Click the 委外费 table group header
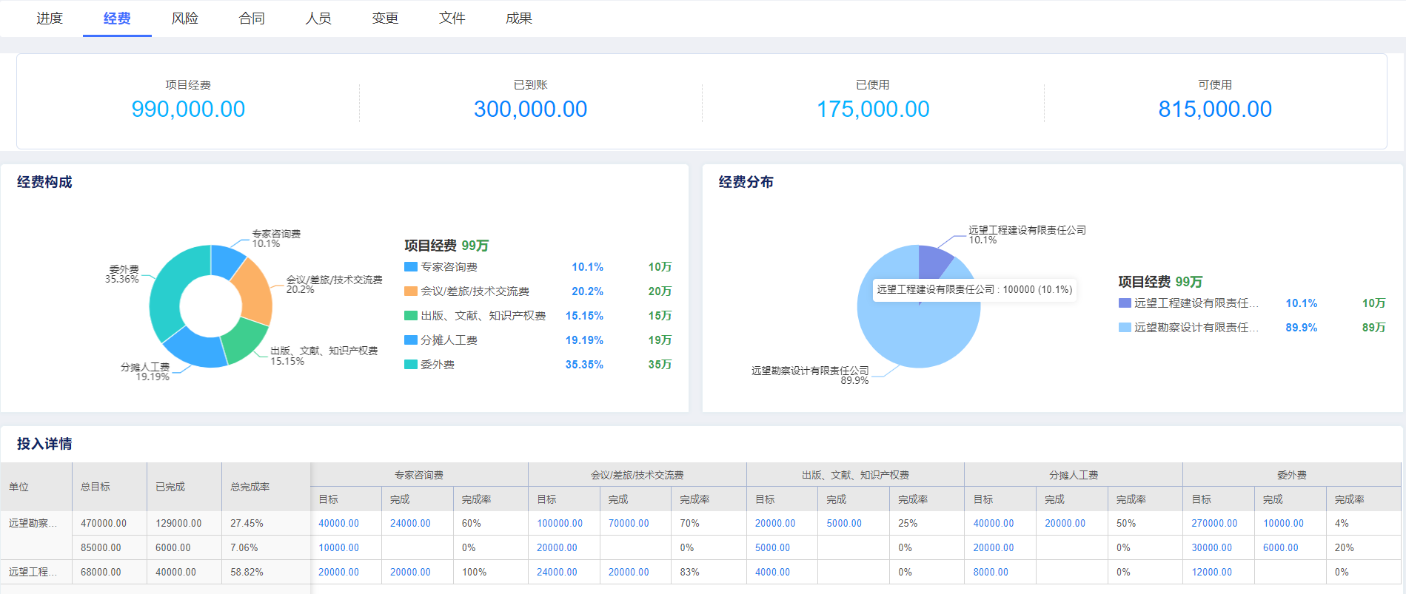This screenshot has height=594, width=1406. click(1292, 475)
